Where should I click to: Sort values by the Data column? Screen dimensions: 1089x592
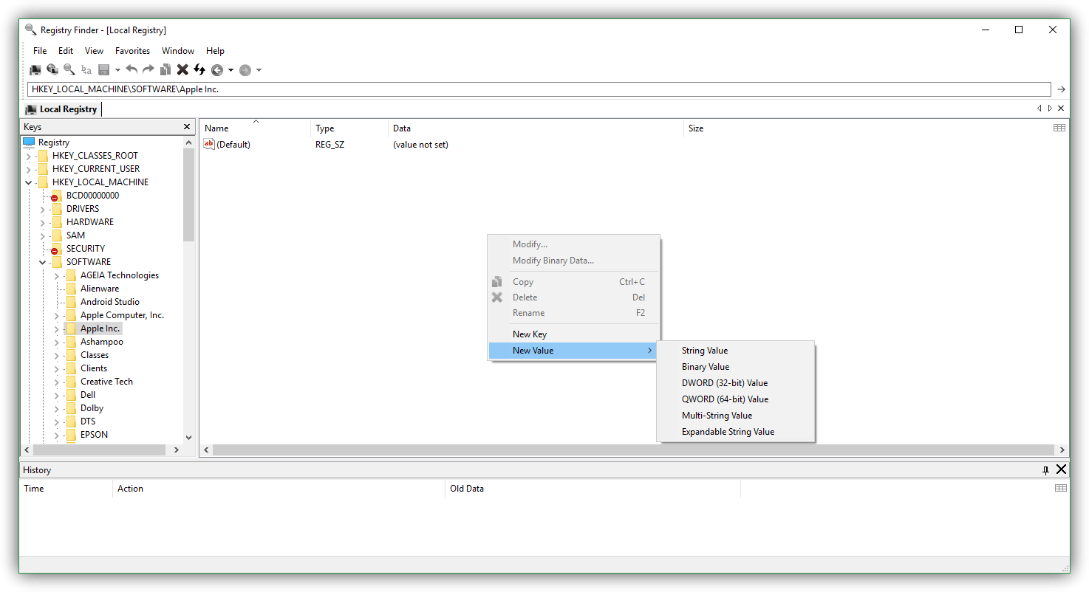click(x=536, y=128)
